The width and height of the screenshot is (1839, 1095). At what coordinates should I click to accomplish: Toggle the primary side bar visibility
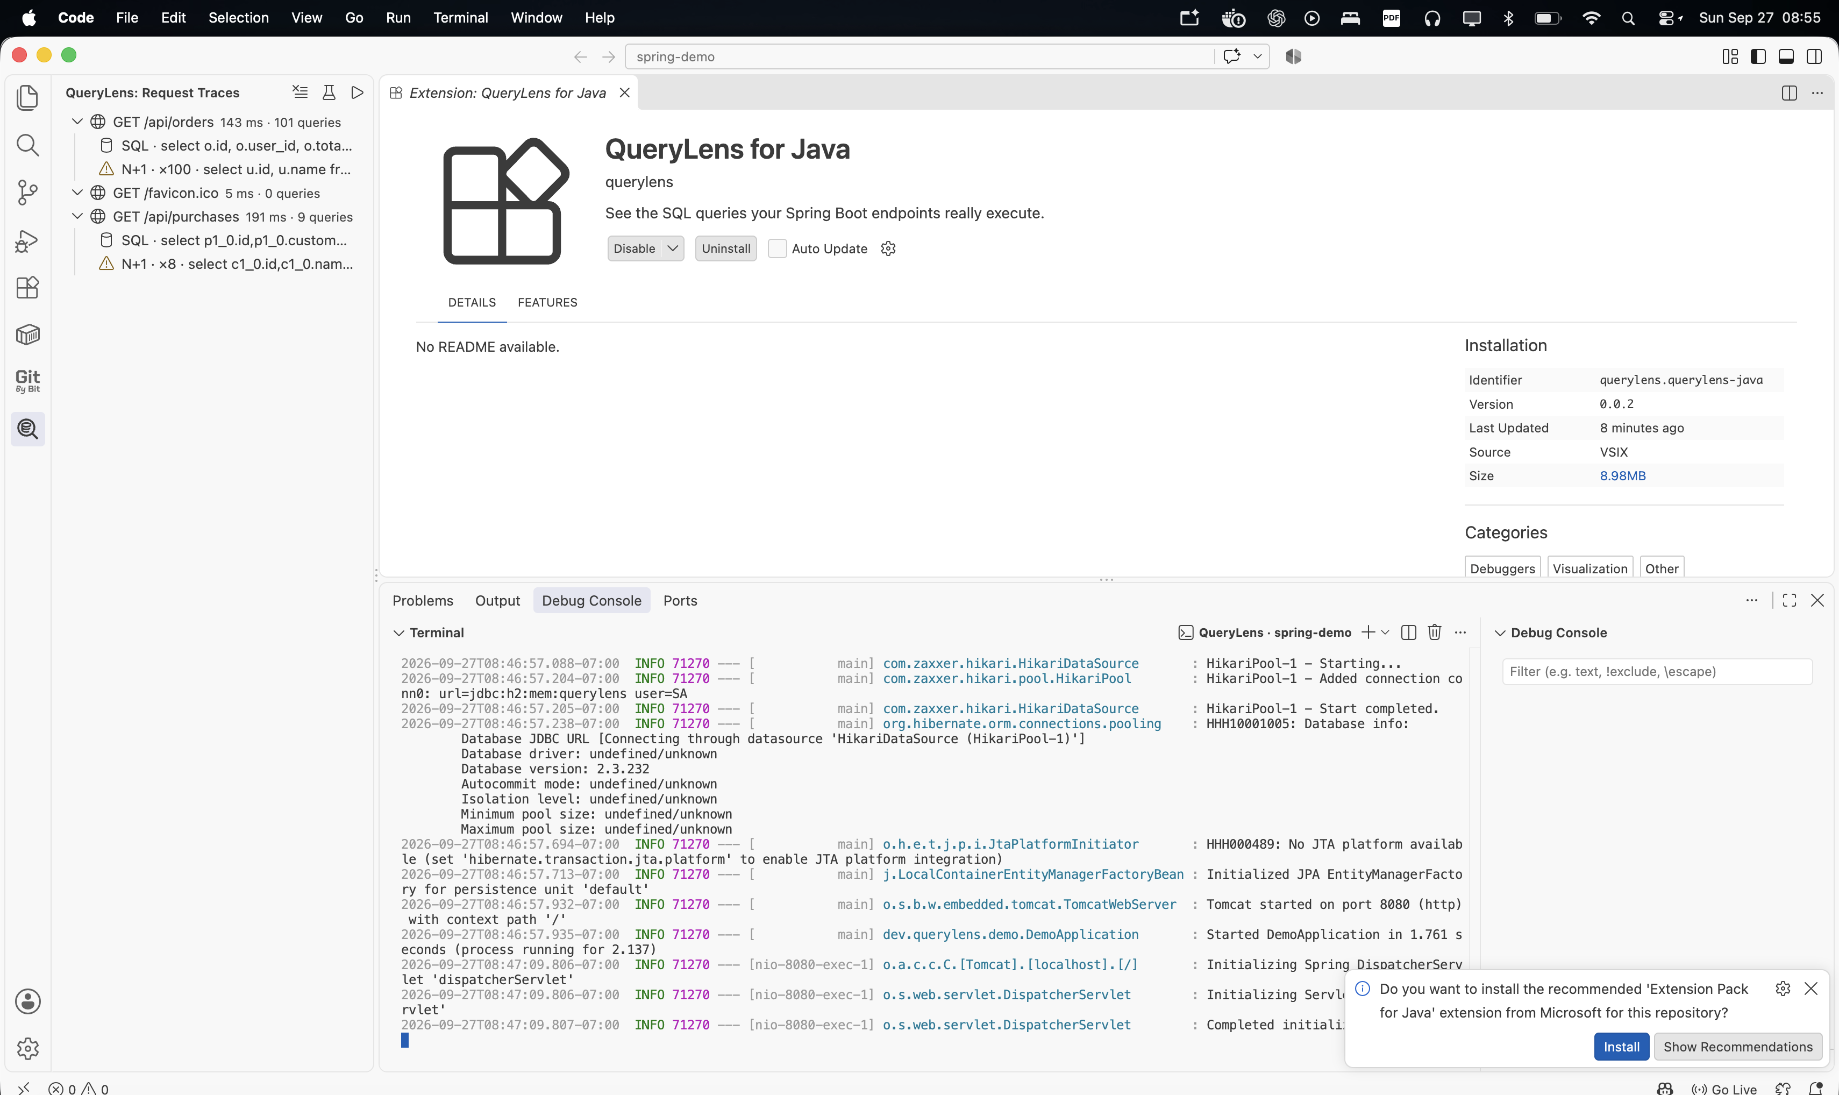coord(1758,57)
